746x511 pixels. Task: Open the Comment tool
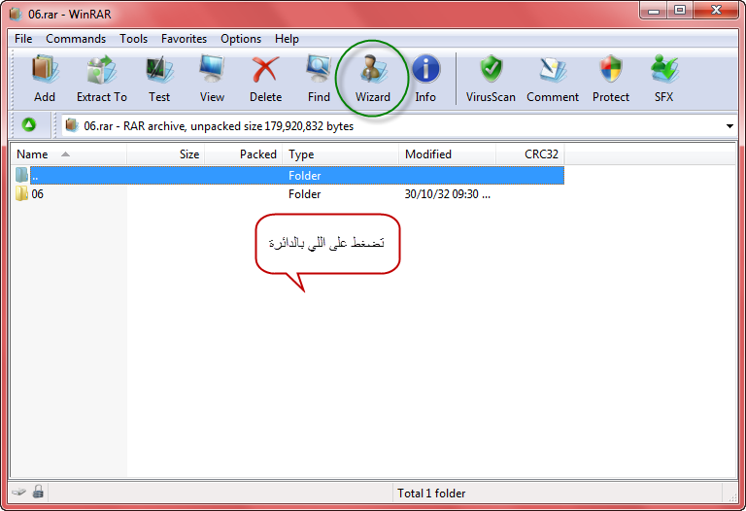(553, 79)
